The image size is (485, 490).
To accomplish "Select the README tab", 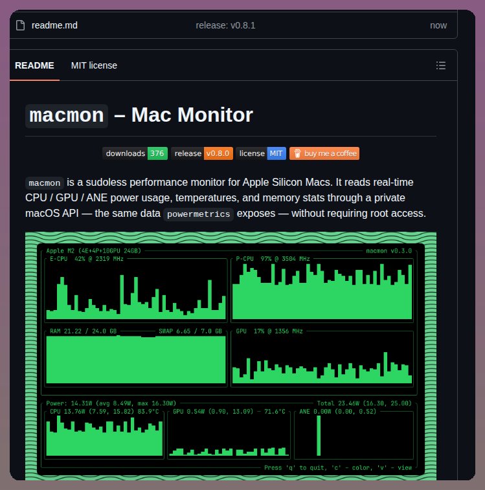I will (34, 65).
